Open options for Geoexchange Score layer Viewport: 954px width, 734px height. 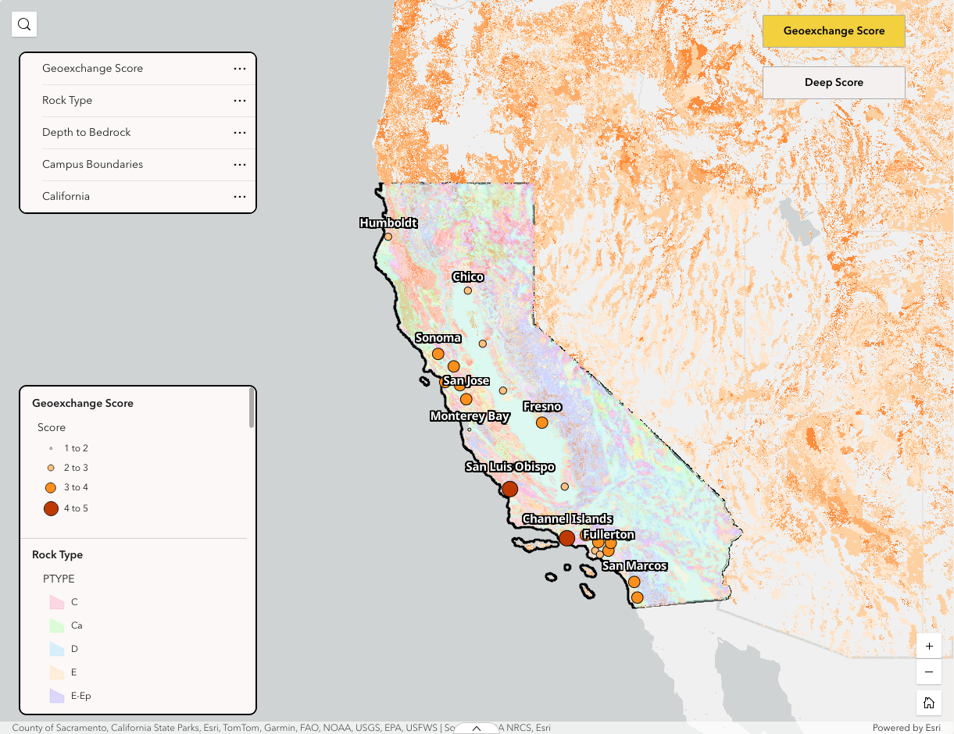240,69
